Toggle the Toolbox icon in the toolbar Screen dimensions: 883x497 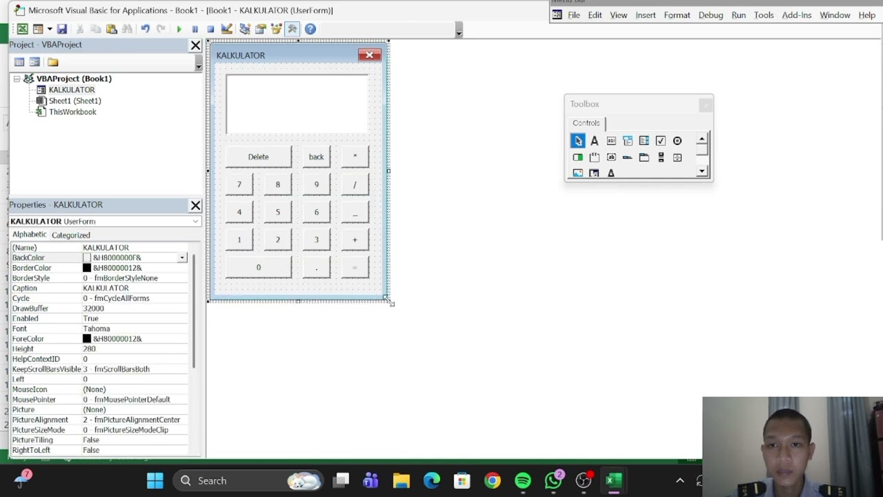tap(292, 29)
